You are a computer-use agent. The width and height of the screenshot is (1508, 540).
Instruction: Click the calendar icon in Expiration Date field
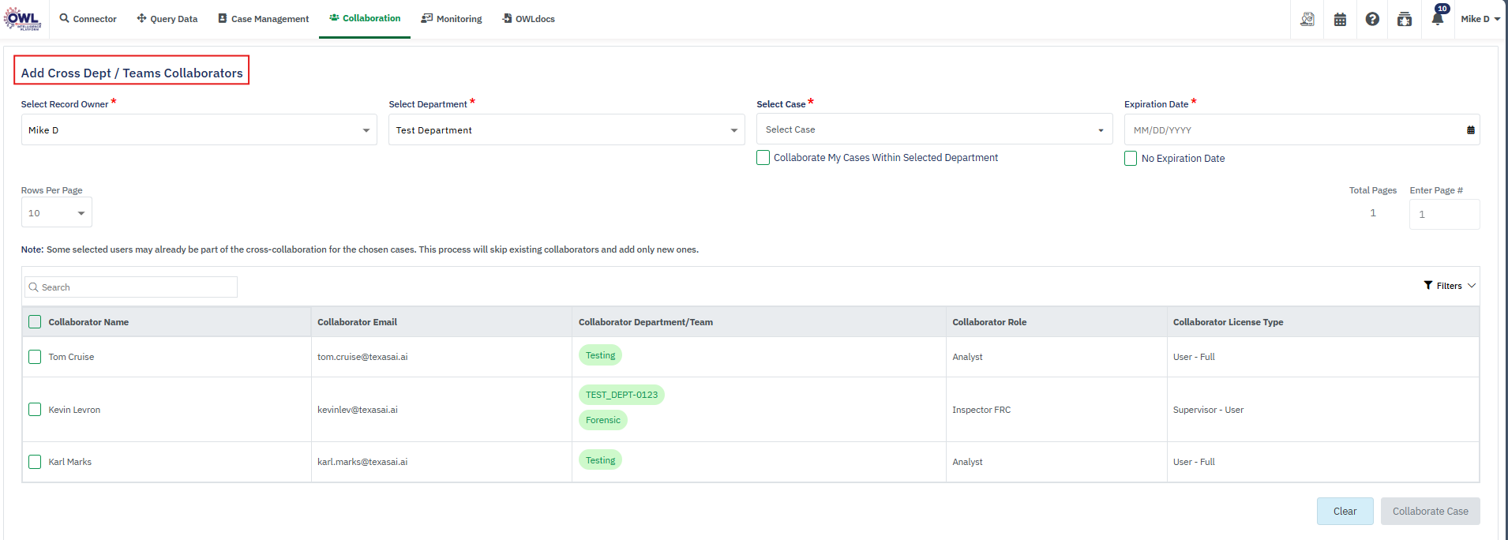pos(1470,130)
